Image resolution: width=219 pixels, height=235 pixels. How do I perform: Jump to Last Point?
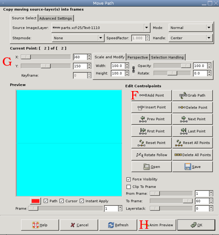pos(192,131)
